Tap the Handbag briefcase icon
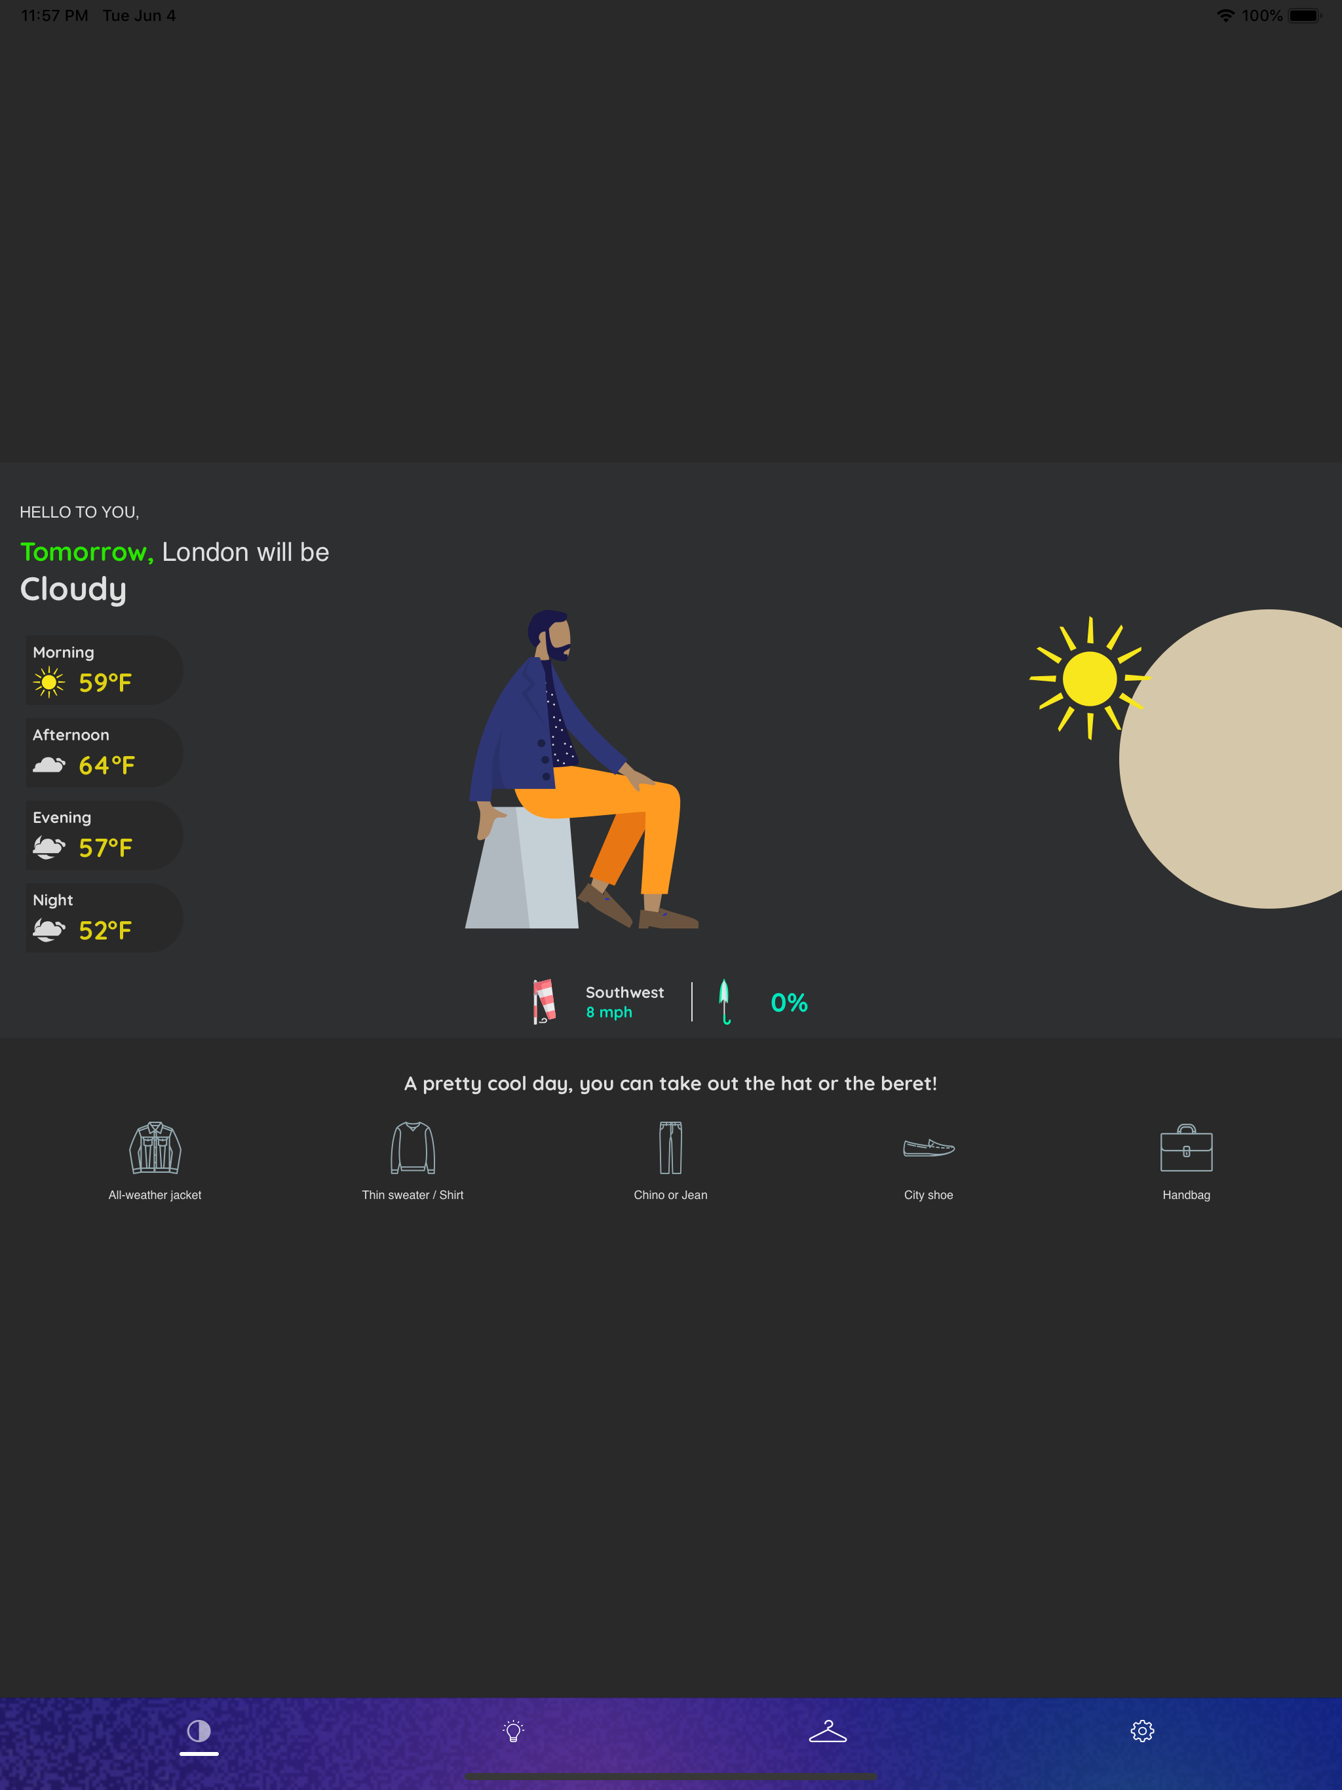The image size is (1342, 1790). 1187,1147
